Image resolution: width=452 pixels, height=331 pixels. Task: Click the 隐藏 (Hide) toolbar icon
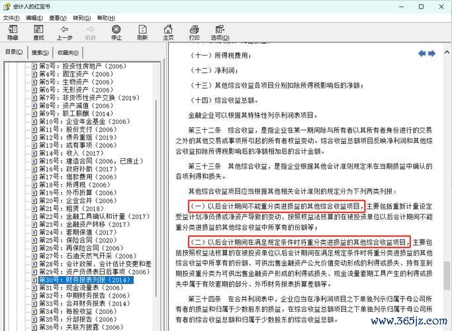13,29
